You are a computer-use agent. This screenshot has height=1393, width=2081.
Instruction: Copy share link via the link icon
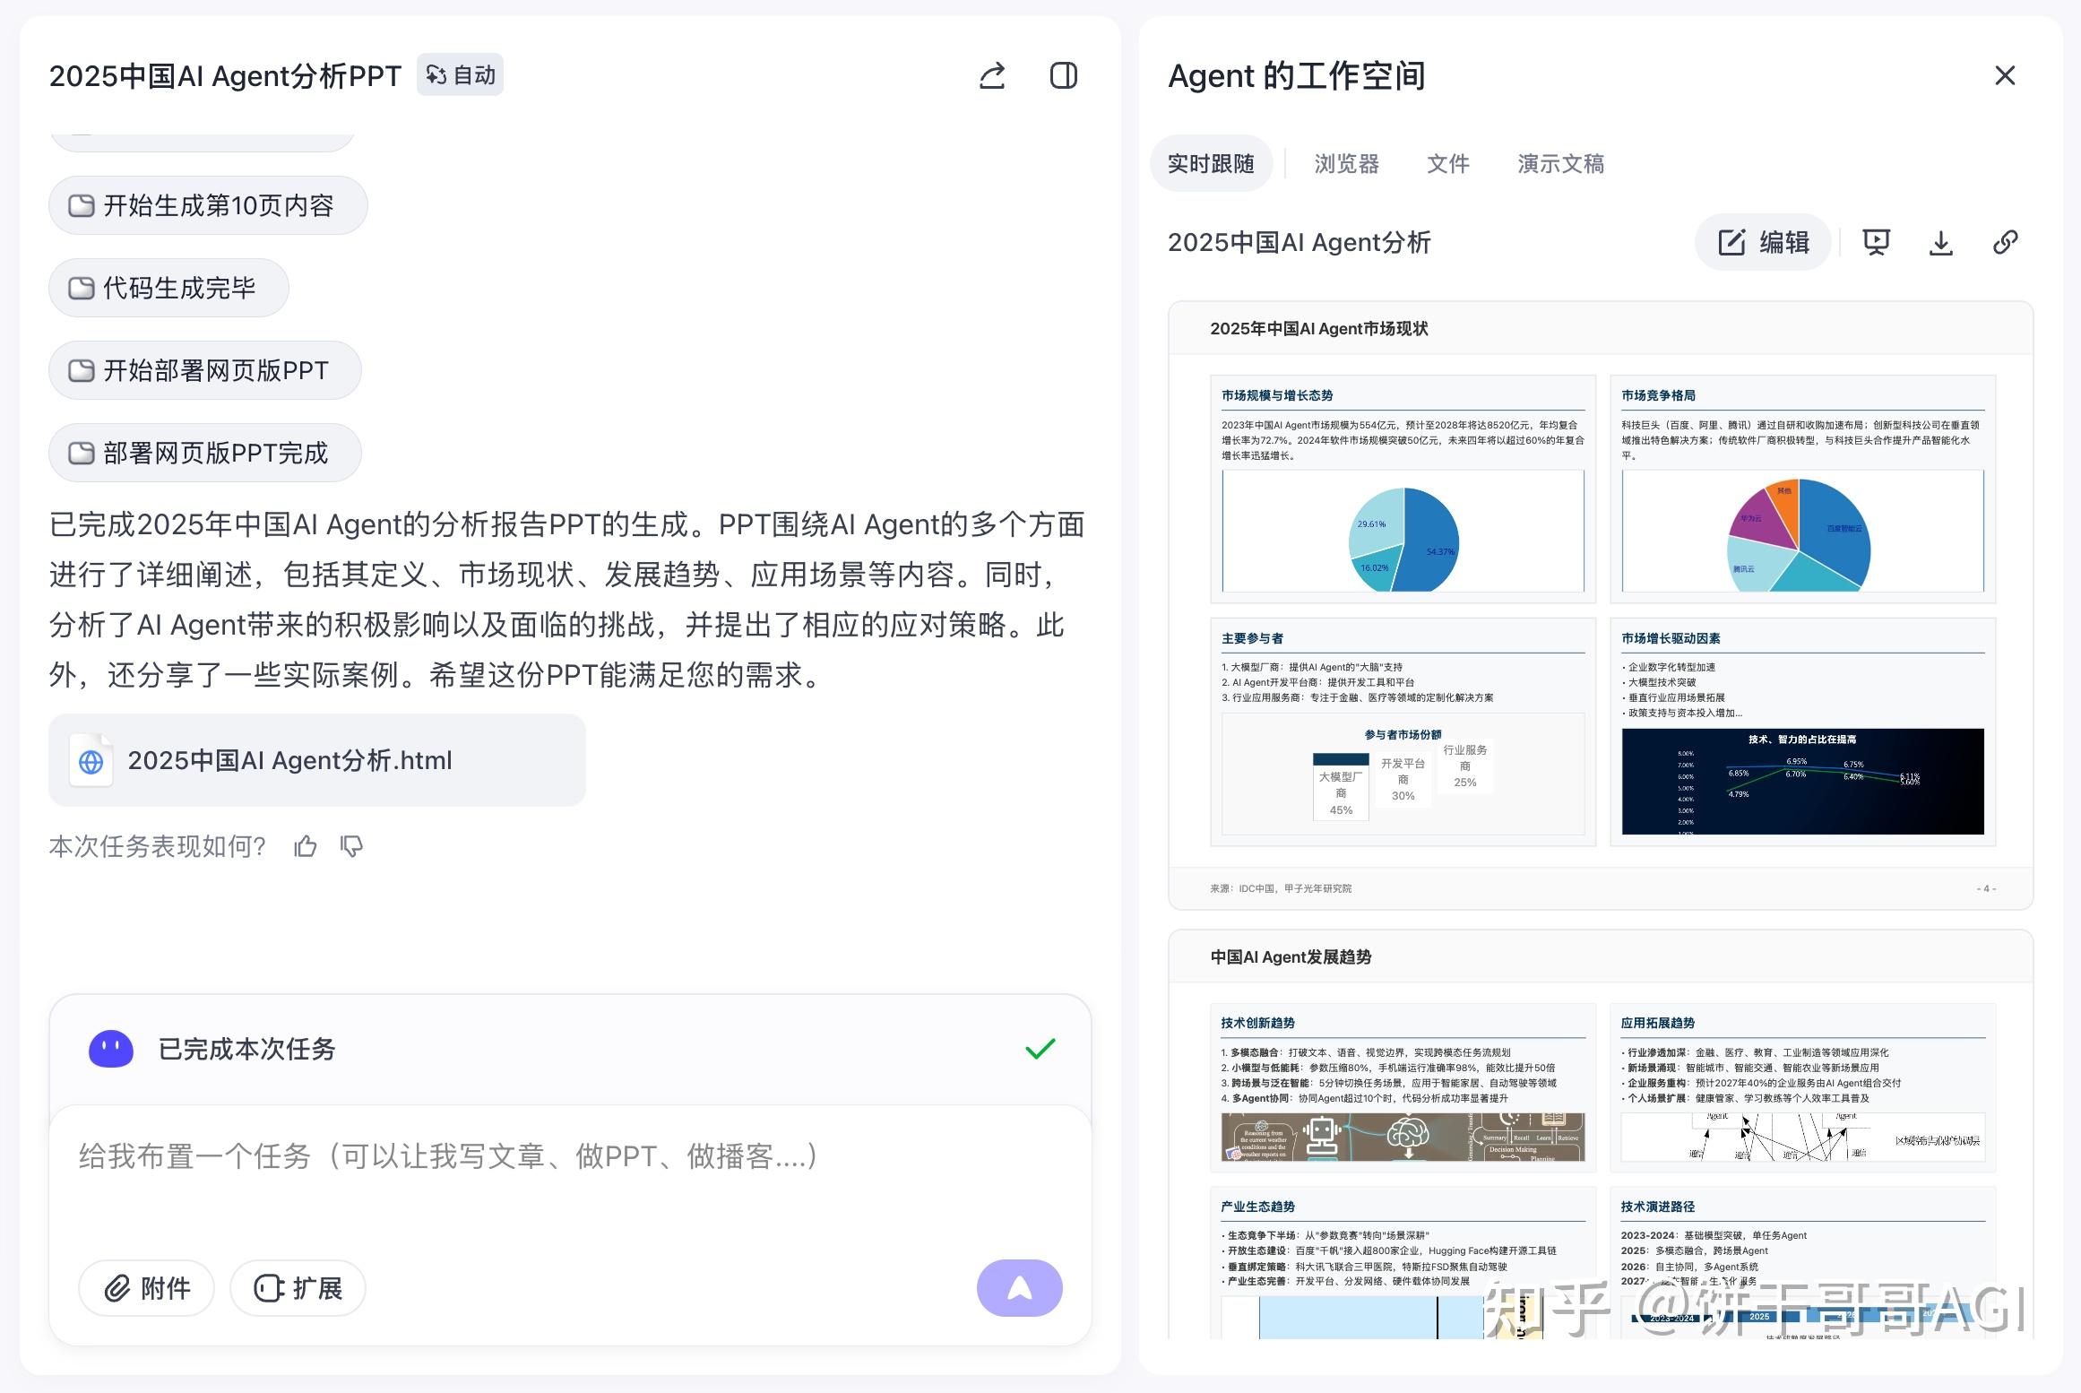2007,242
